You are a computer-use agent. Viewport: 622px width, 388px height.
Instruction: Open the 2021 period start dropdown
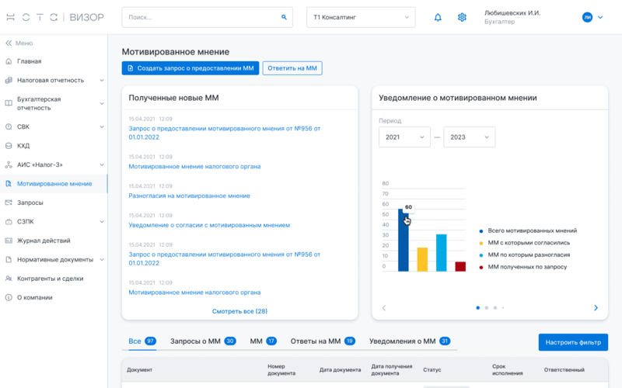click(x=404, y=137)
